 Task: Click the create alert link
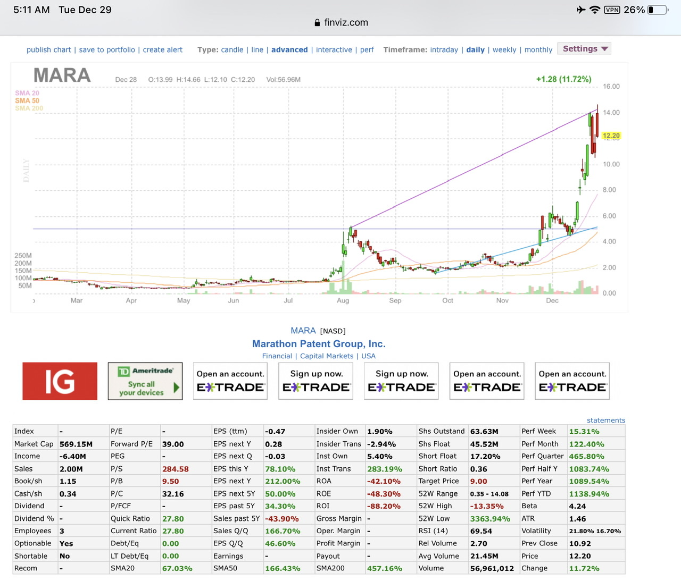click(x=162, y=49)
